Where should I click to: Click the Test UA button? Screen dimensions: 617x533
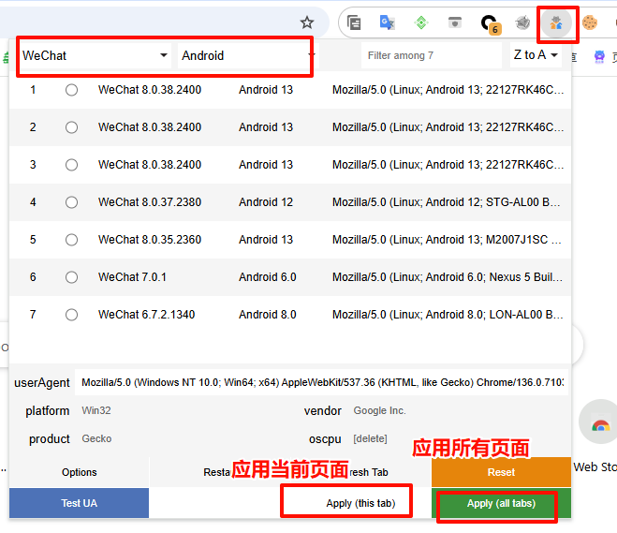pyautogui.click(x=79, y=503)
